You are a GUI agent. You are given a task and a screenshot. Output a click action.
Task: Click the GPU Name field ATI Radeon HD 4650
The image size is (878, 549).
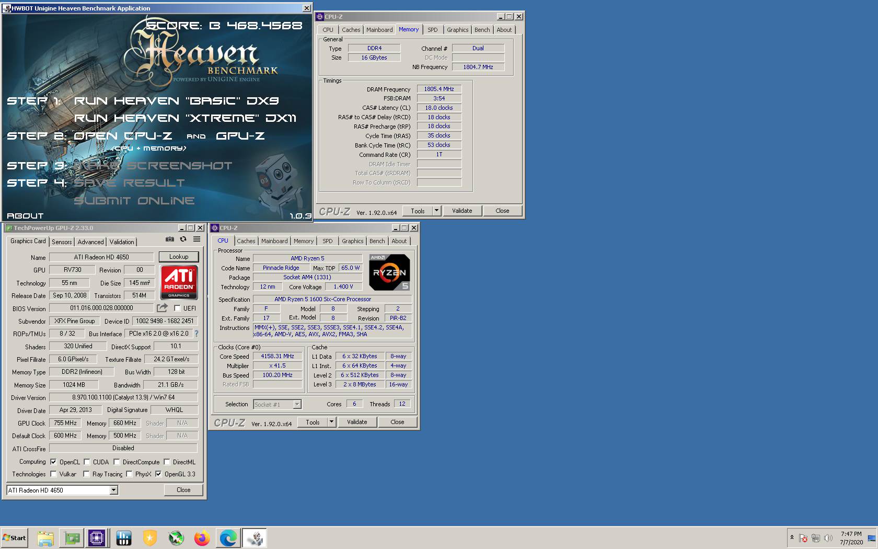[101, 257]
